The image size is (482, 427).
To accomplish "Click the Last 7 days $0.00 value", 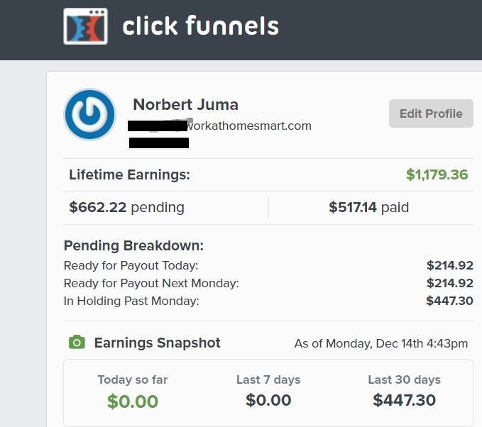I will click(x=268, y=400).
